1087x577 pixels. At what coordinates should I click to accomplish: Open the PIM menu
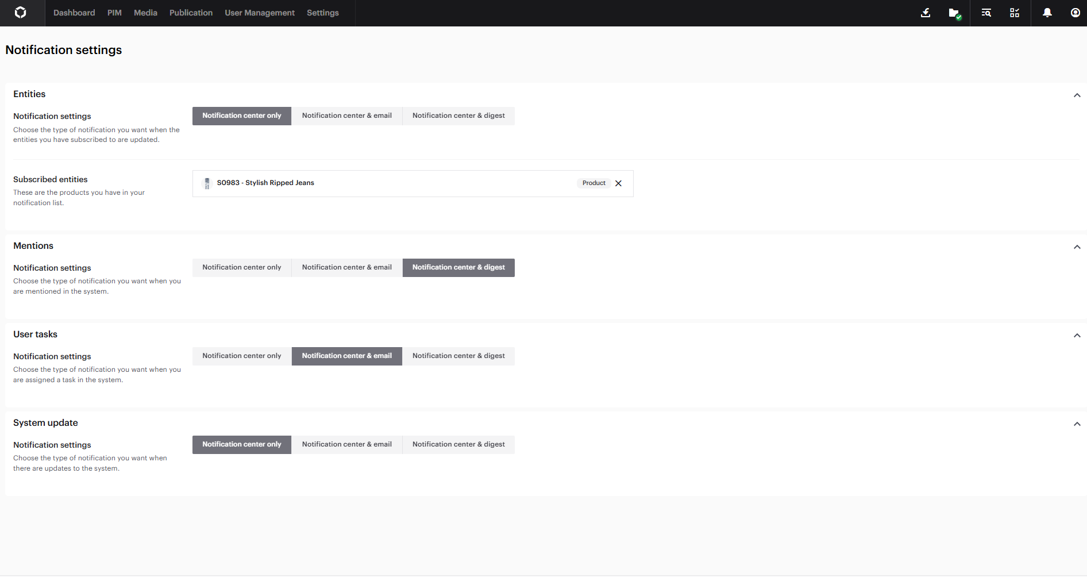[114, 13]
